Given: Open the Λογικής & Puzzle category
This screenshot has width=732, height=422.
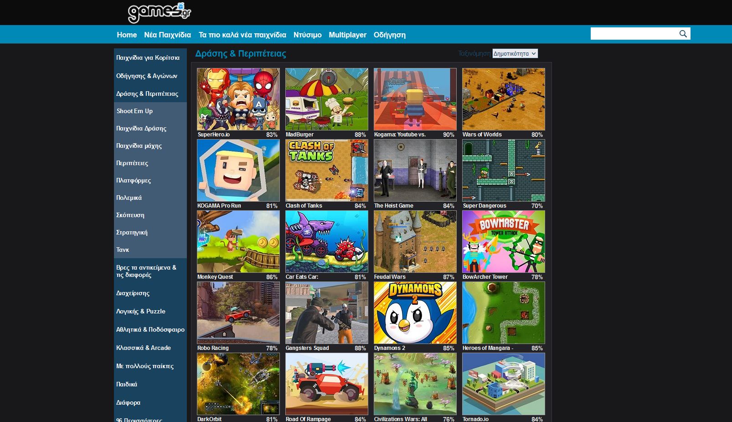Looking at the screenshot, I should 150,311.
